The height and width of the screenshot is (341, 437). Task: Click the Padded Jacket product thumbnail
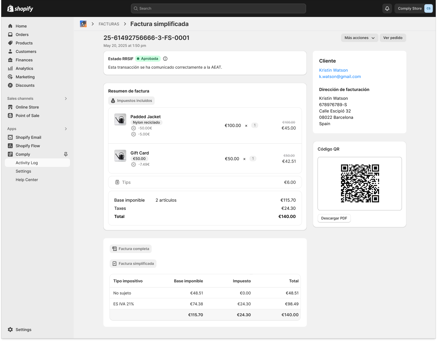[x=120, y=119]
